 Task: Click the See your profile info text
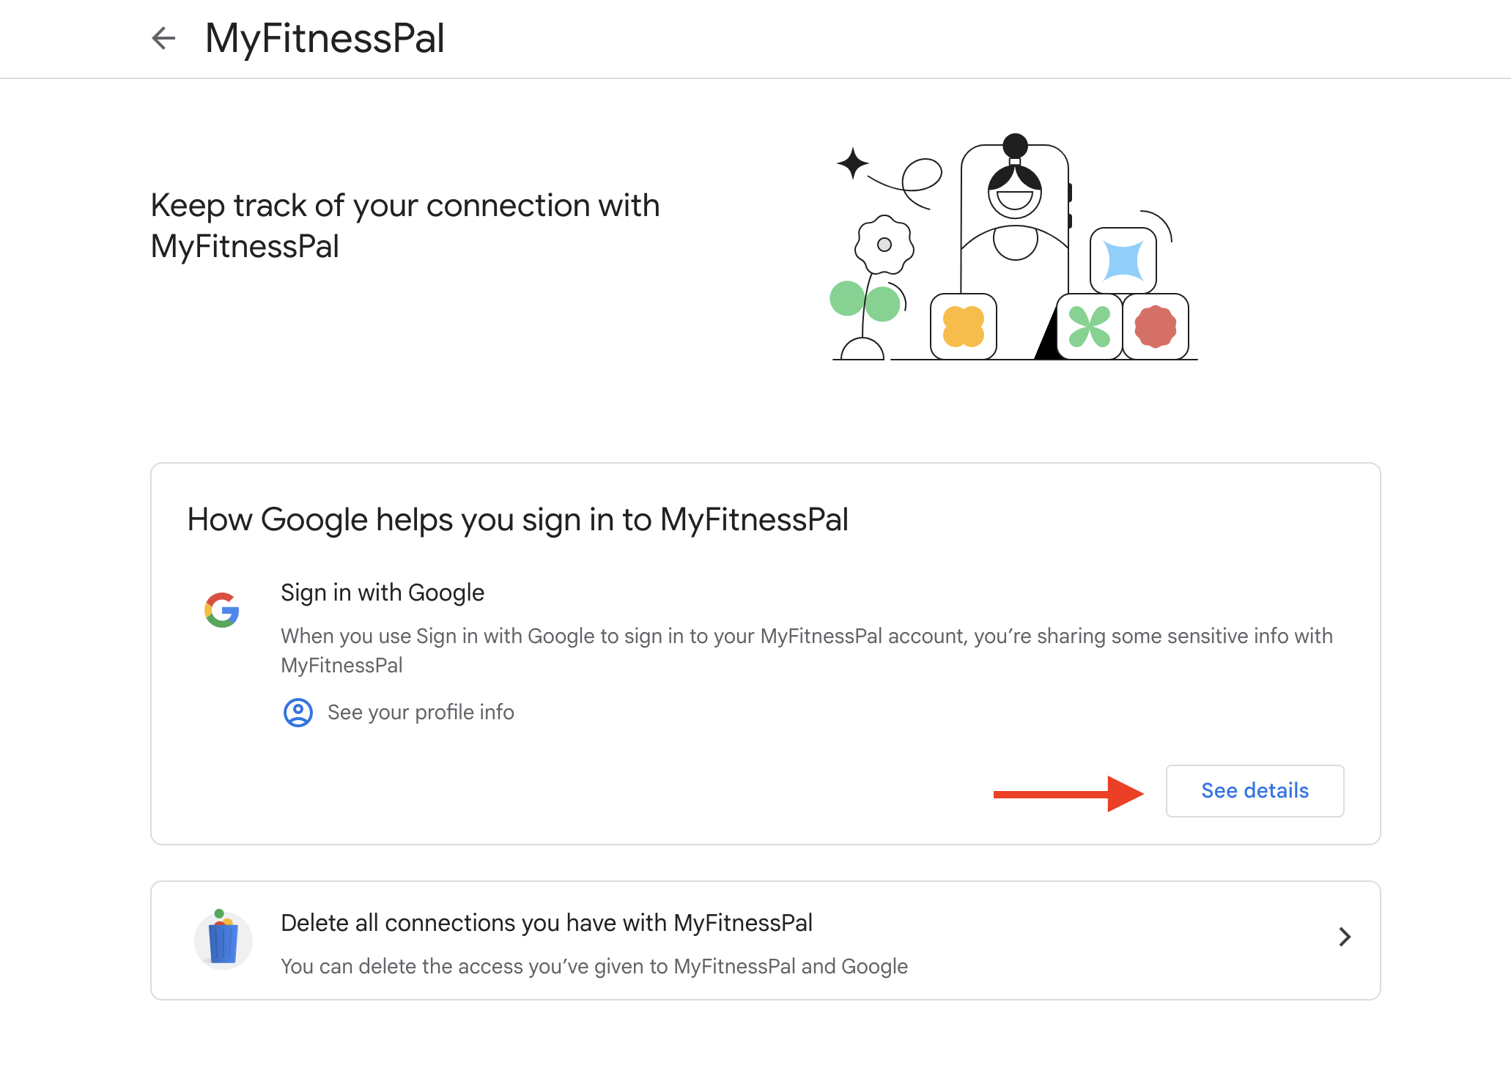(421, 712)
